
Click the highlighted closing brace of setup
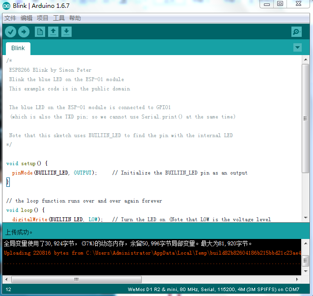8,182
